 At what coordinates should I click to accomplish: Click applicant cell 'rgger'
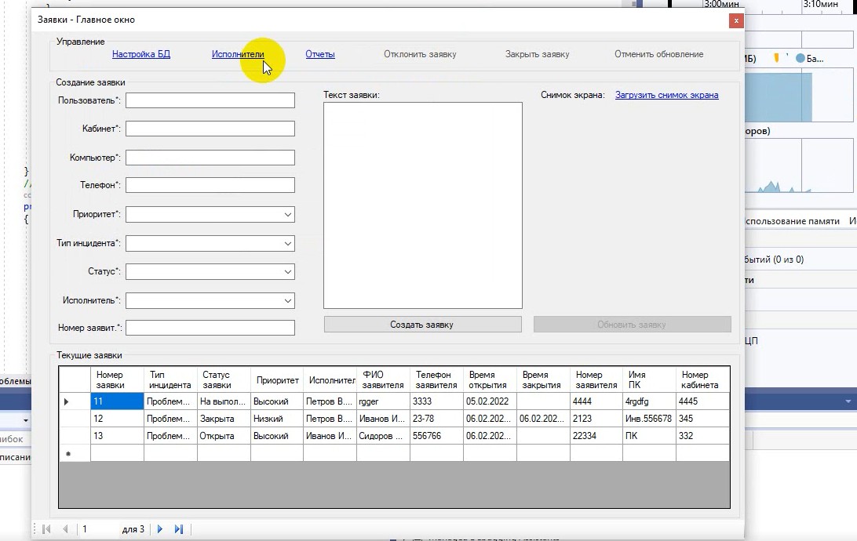coord(383,401)
